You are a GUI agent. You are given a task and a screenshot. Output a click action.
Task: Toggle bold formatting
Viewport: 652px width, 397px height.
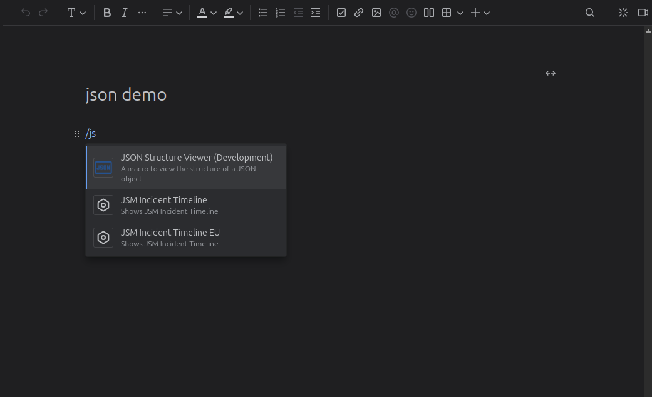pos(107,13)
